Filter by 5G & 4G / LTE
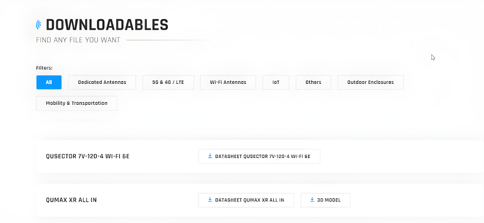This screenshot has width=484, height=223. [x=168, y=82]
